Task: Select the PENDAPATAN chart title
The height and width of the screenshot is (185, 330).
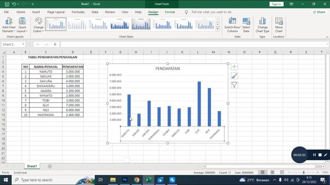Action: [x=168, y=68]
